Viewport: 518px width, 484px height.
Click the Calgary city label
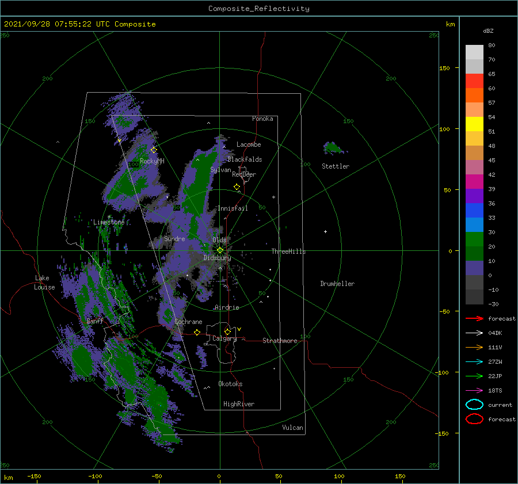coord(224,338)
